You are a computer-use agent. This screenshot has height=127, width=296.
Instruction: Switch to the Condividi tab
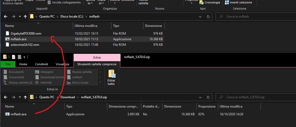pyautogui.click(x=41, y=64)
